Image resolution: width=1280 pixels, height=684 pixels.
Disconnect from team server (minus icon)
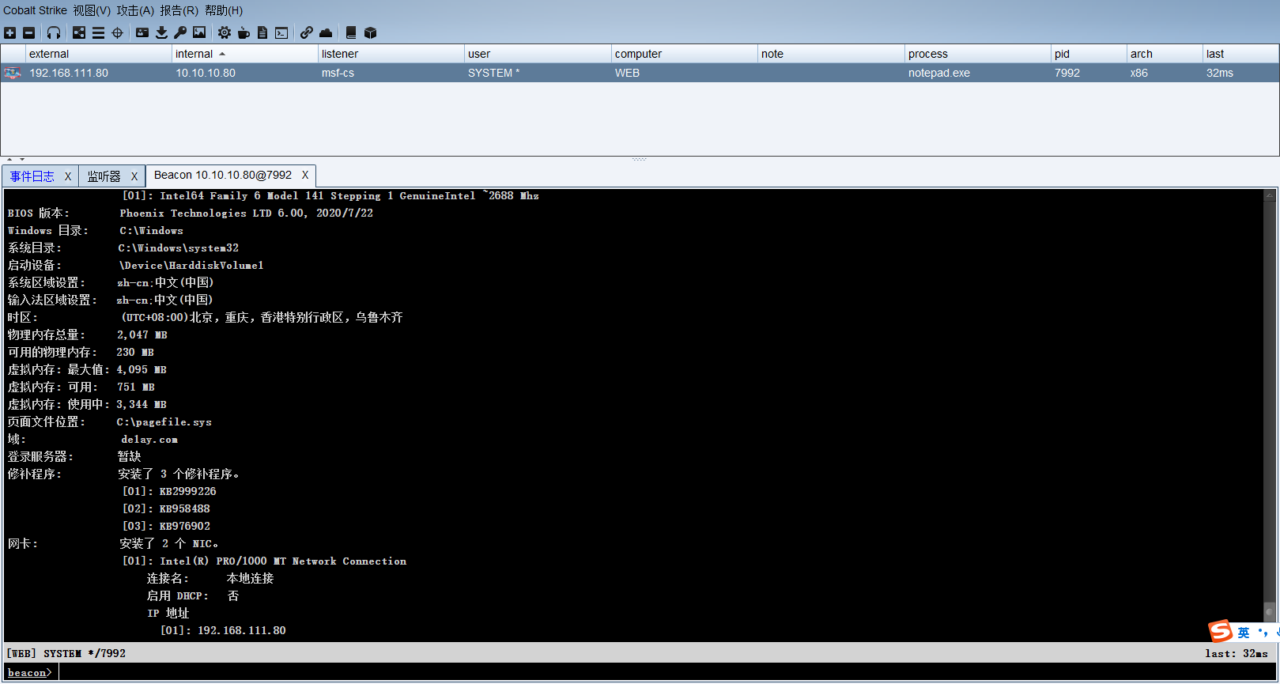[x=28, y=32]
